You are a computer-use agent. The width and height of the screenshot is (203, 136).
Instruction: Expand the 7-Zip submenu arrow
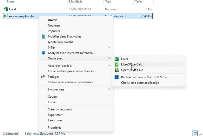(109, 47)
